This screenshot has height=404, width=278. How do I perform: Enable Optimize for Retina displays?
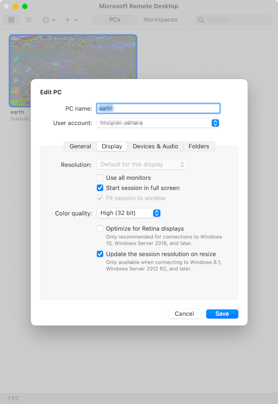(x=100, y=228)
